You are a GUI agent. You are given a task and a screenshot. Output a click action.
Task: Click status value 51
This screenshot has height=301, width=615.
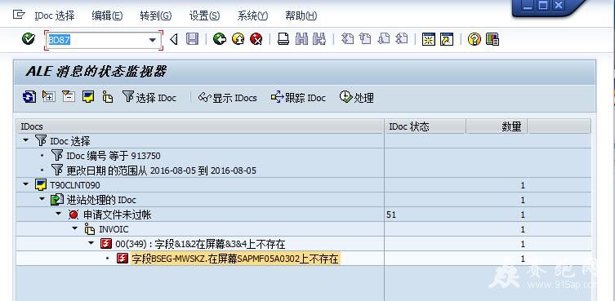[x=391, y=215]
